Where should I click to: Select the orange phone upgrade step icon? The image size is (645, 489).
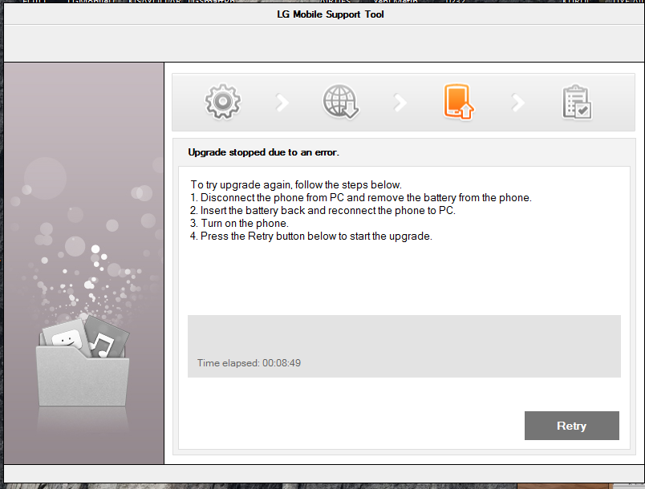point(458,102)
